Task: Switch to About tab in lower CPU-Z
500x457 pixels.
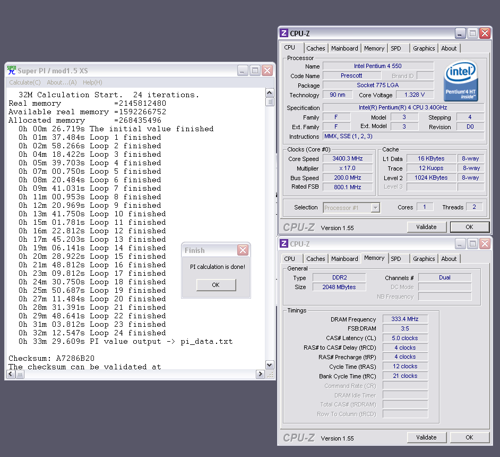Action: [449, 259]
